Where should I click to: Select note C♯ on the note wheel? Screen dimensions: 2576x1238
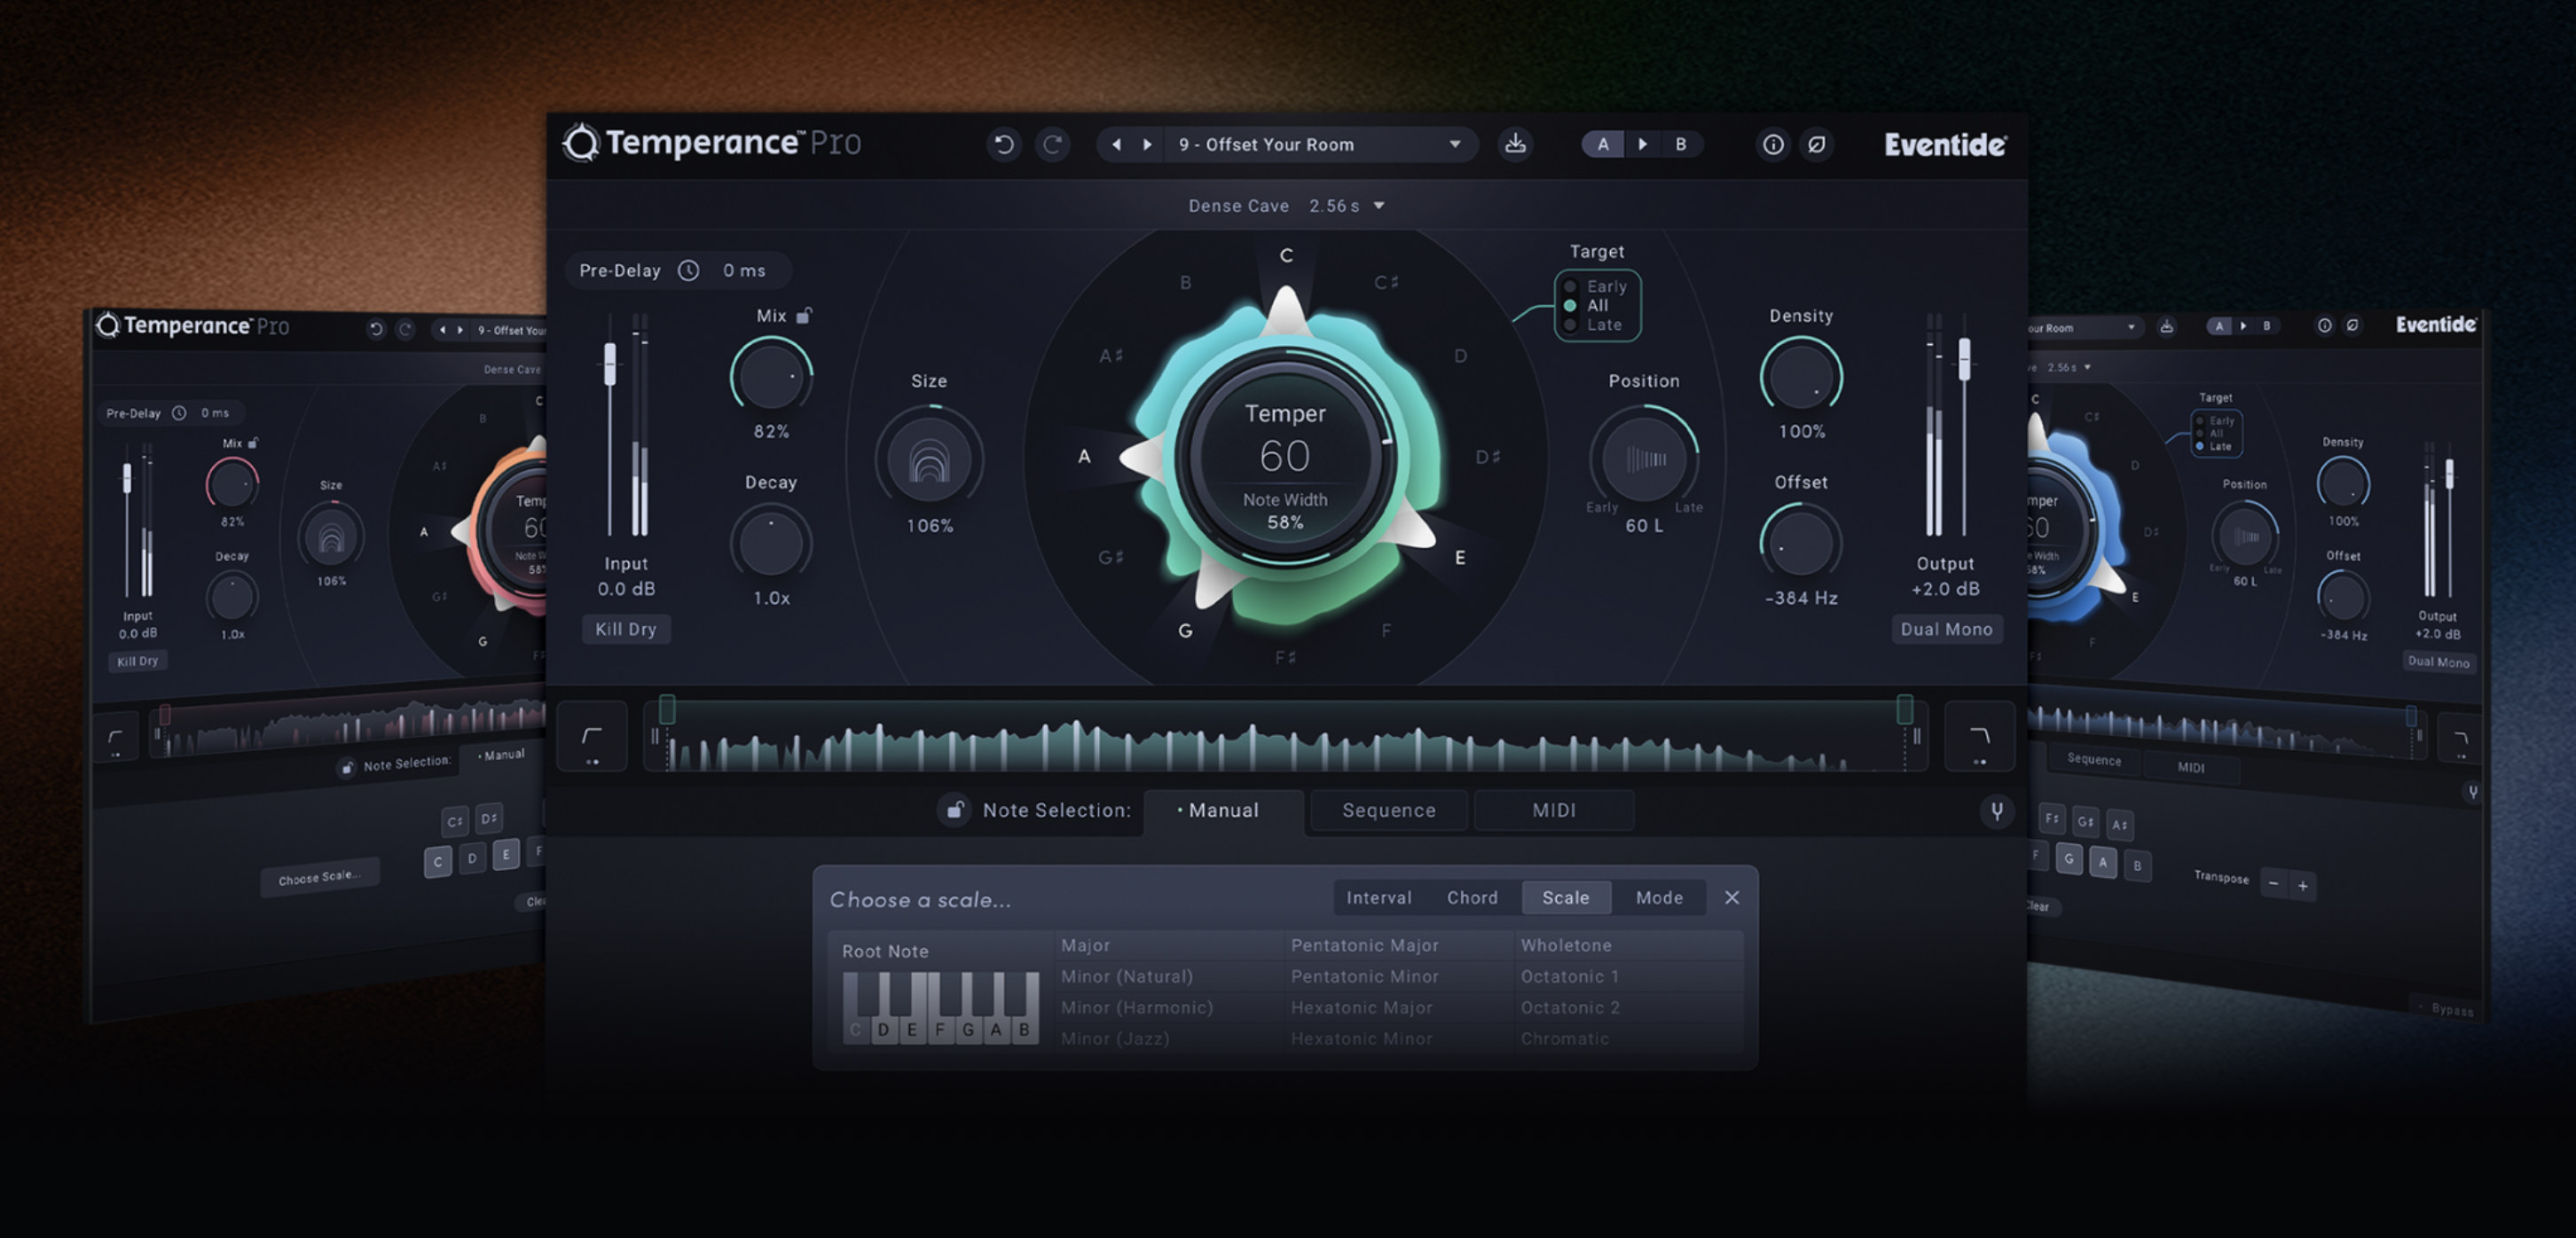coord(1386,283)
